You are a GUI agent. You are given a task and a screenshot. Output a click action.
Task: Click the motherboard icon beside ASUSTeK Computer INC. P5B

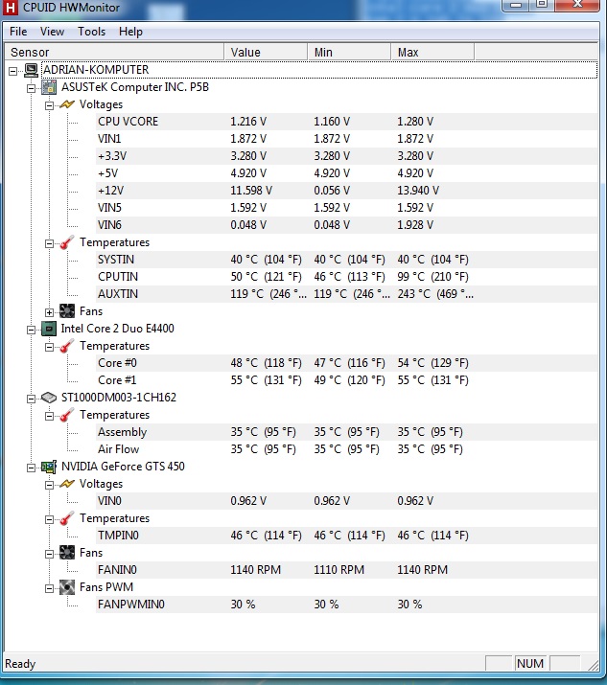49,87
